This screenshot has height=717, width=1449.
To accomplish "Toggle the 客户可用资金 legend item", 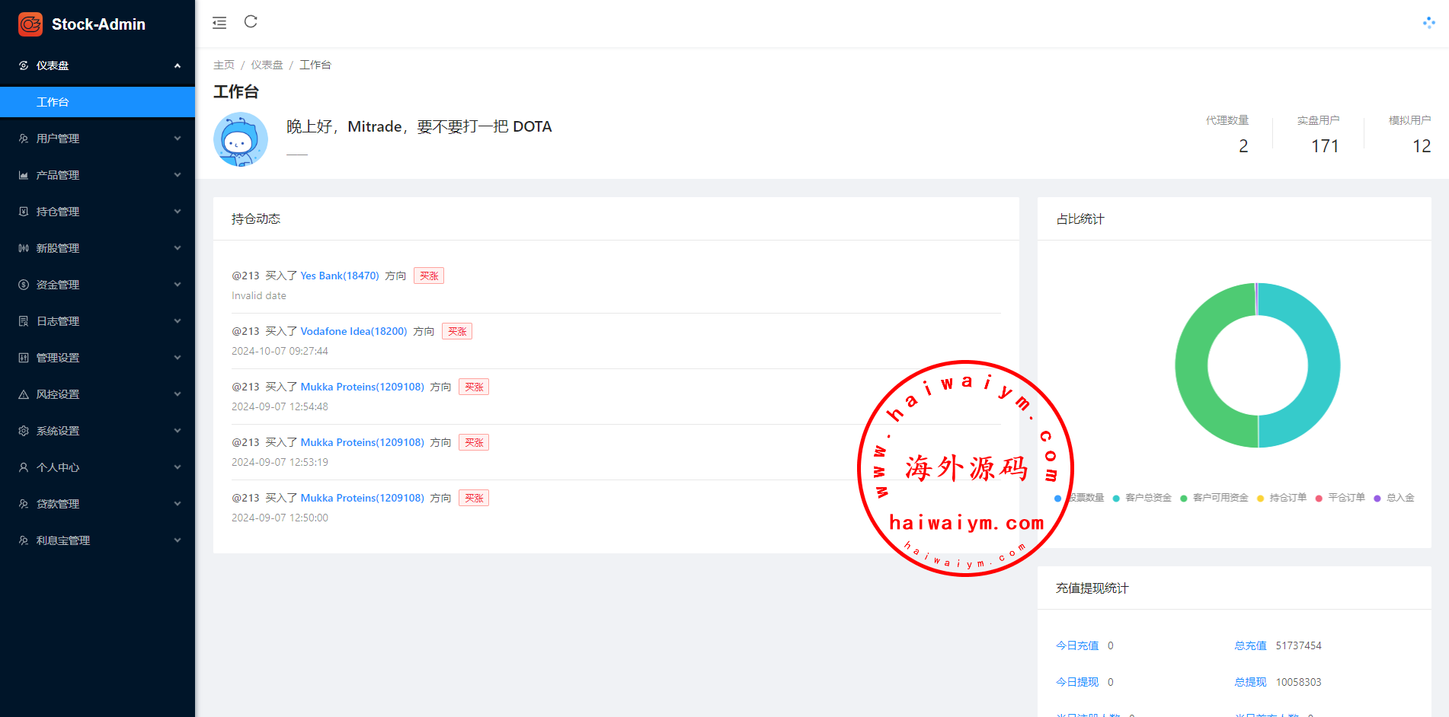I will click(x=1214, y=498).
